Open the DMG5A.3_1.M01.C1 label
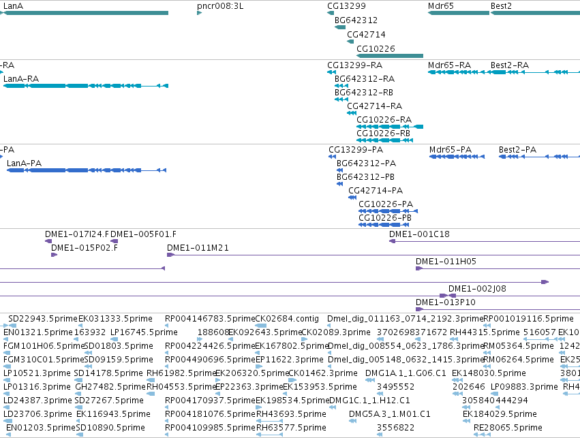Image resolution: width=580 pixels, height=438 pixels. [390, 414]
